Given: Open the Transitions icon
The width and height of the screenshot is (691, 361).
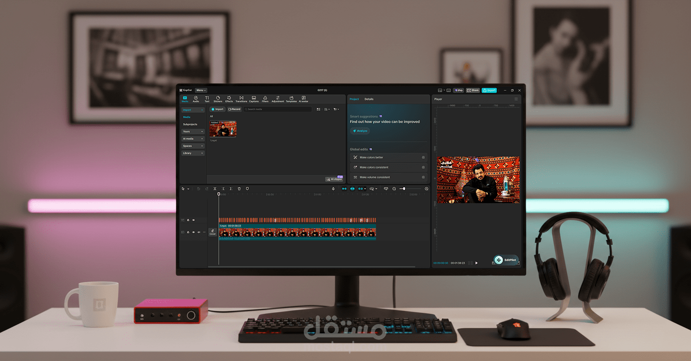Looking at the screenshot, I should click(x=241, y=99).
